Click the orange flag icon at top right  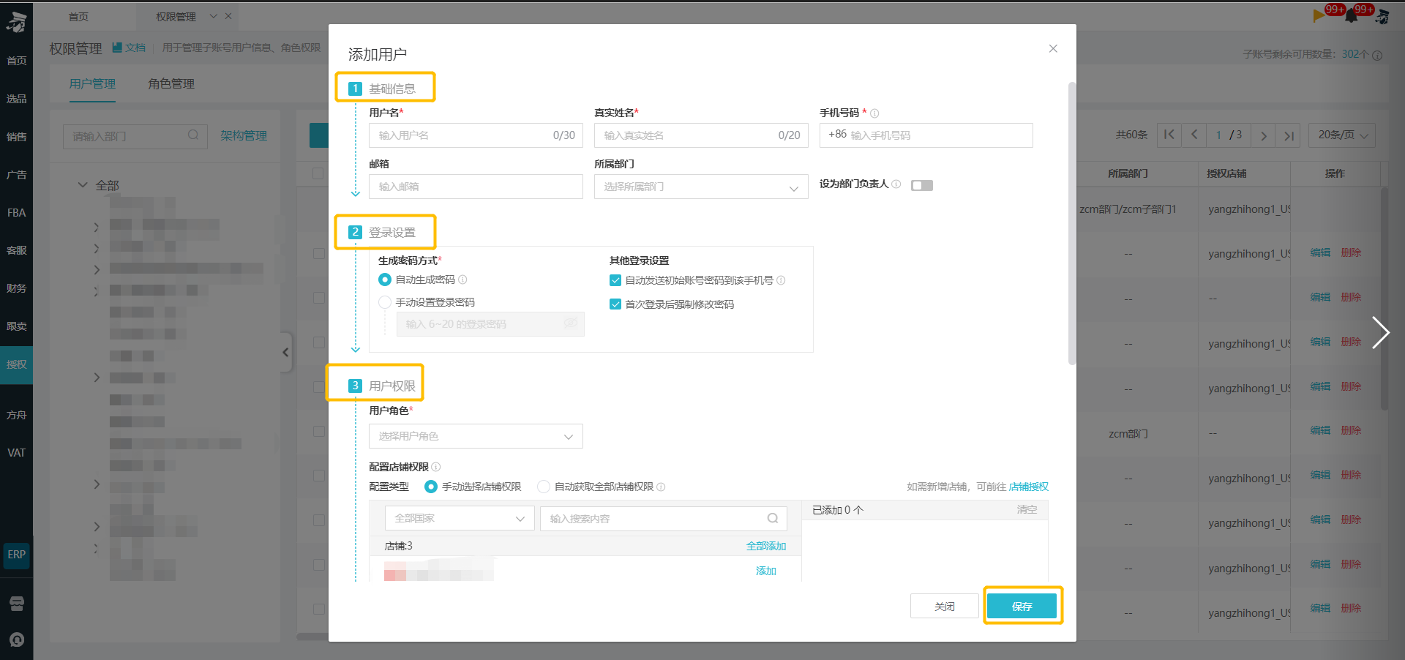[x=1319, y=15]
